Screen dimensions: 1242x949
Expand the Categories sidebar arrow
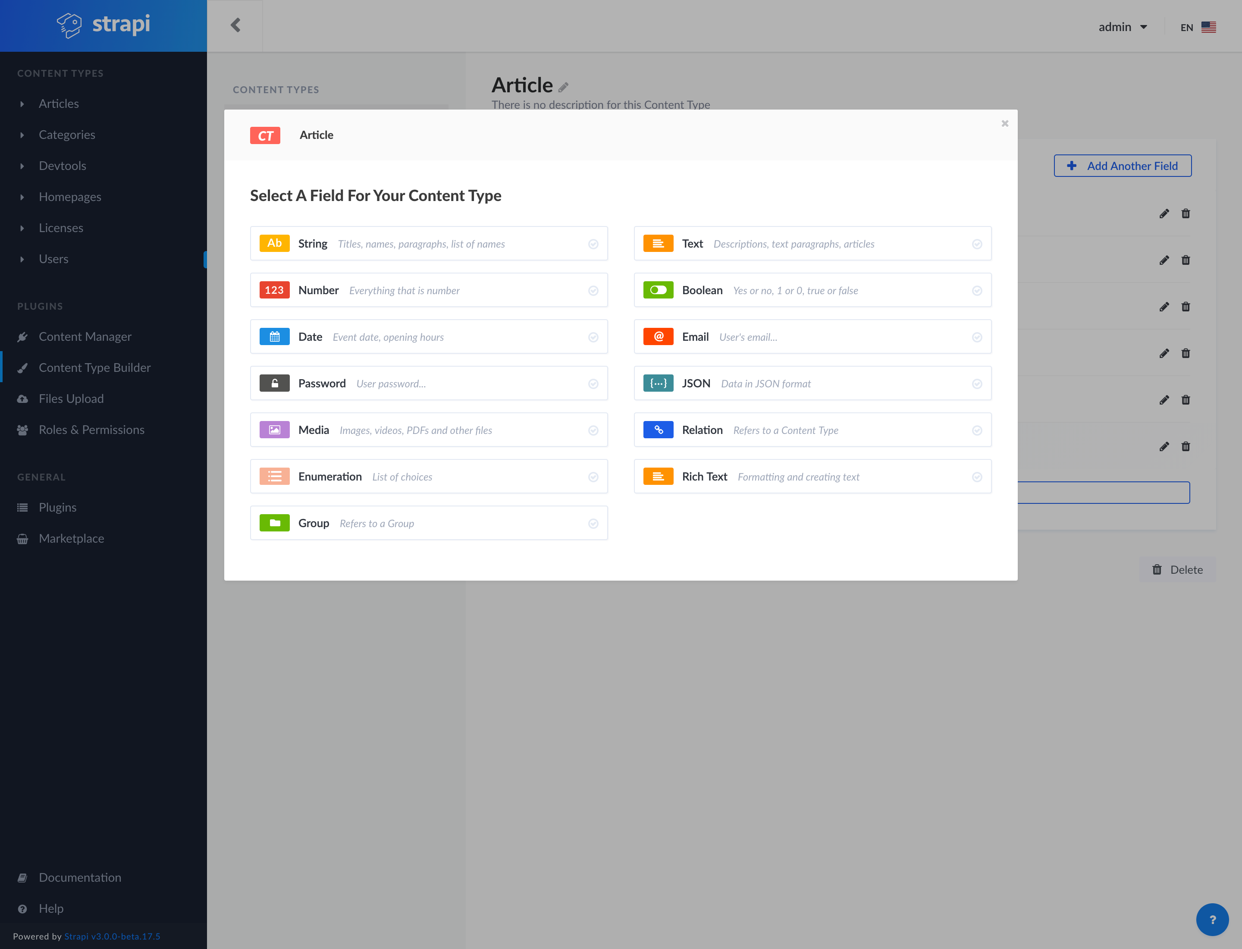(22, 135)
